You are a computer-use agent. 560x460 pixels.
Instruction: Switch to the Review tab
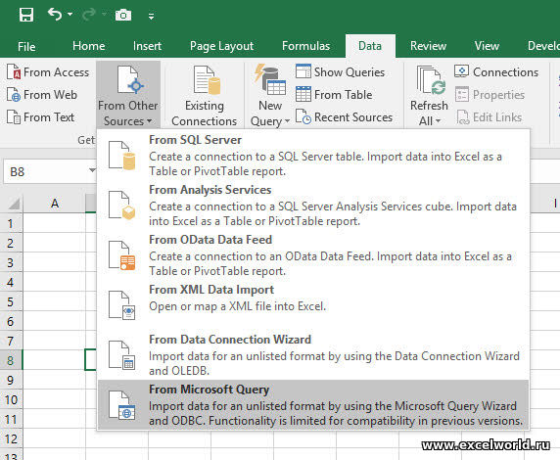point(428,46)
